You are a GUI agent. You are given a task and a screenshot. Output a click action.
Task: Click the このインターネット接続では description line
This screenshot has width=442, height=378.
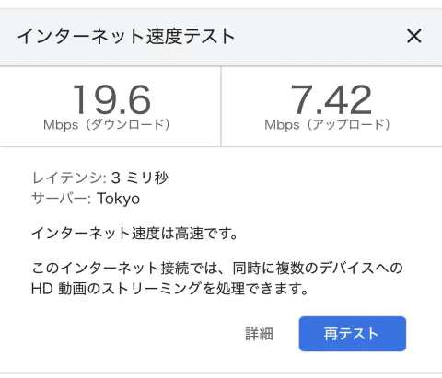(217, 268)
